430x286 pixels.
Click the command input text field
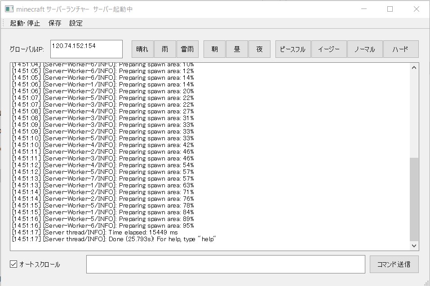pos(226,264)
